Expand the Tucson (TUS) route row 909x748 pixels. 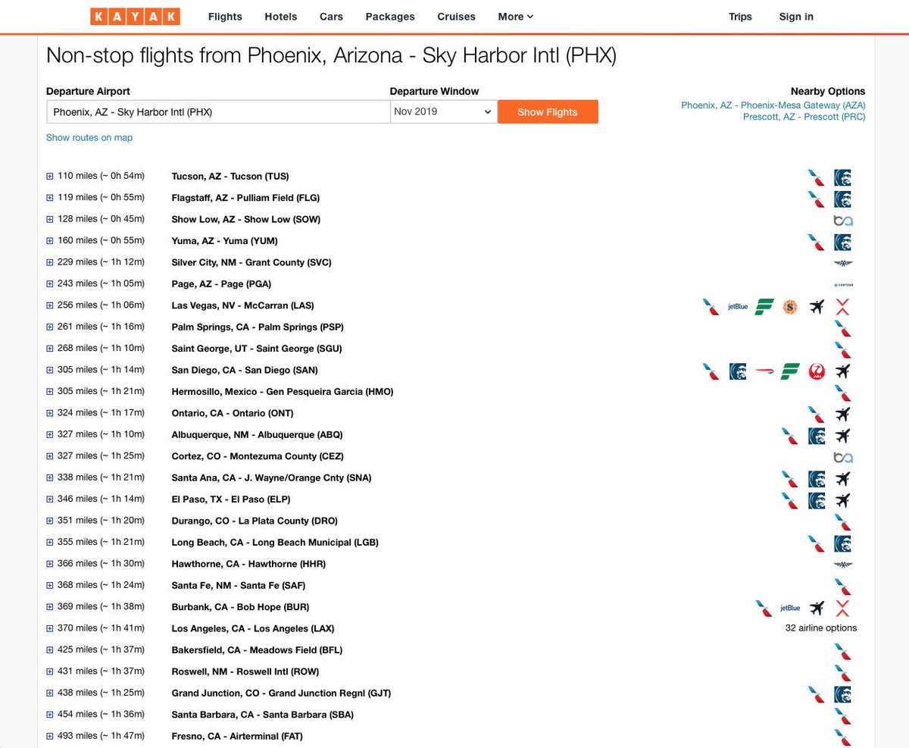(50, 177)
